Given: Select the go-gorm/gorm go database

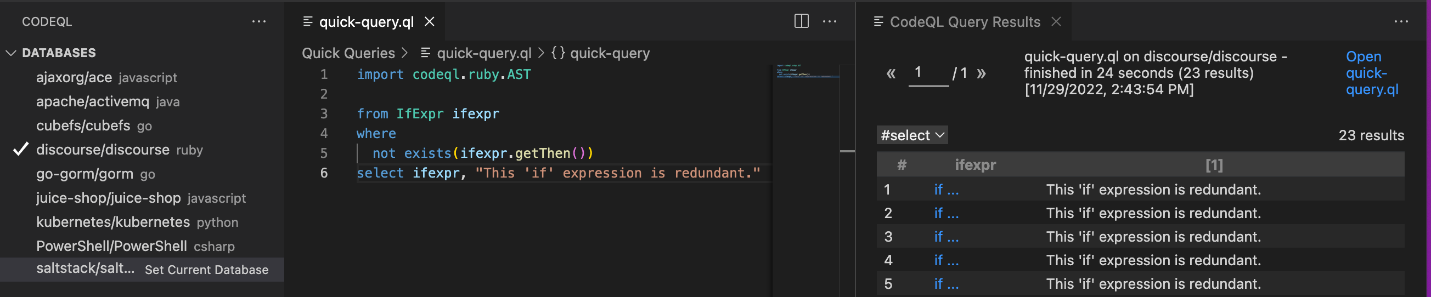Looking at the screenshot, I should (x=95, y=174).
